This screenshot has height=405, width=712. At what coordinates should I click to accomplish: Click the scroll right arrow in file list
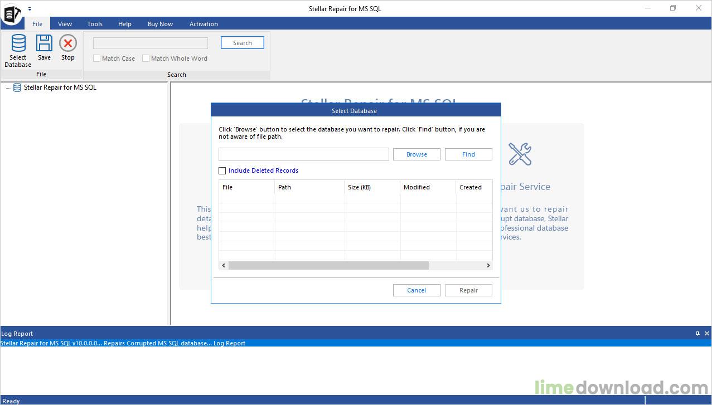[488, 266]
